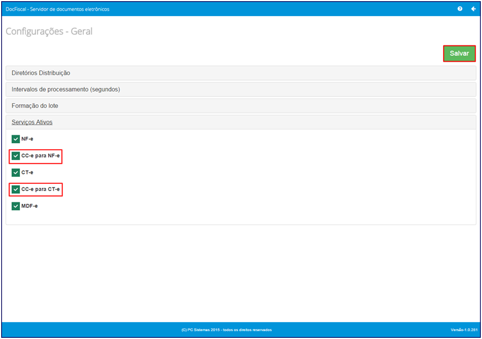Screen dimensions: 482x339
Task: Click PC Sistemas 2015 copyright footer text
Action: coord(226,330)
